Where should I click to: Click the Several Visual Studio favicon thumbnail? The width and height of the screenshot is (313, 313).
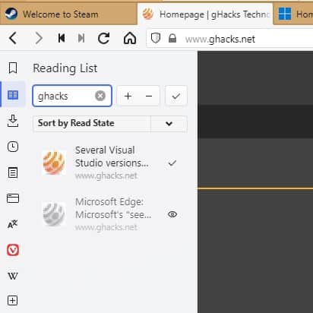point(54,163)
